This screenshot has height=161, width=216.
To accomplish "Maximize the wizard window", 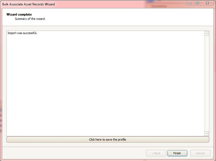I will 197,3.
